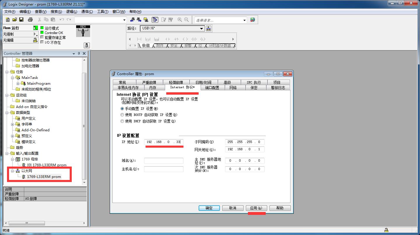This screenshot has width=420, height=235.
Task: Open a project via the Open icon
Action: coord(15,19)
